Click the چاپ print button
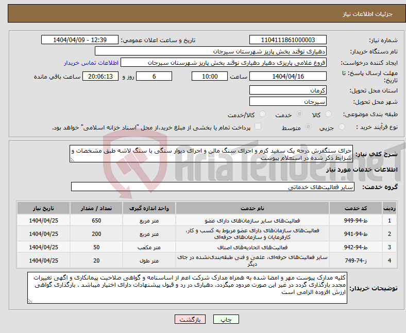This screenshot has height=333, width=406. [x=226, y=319]
